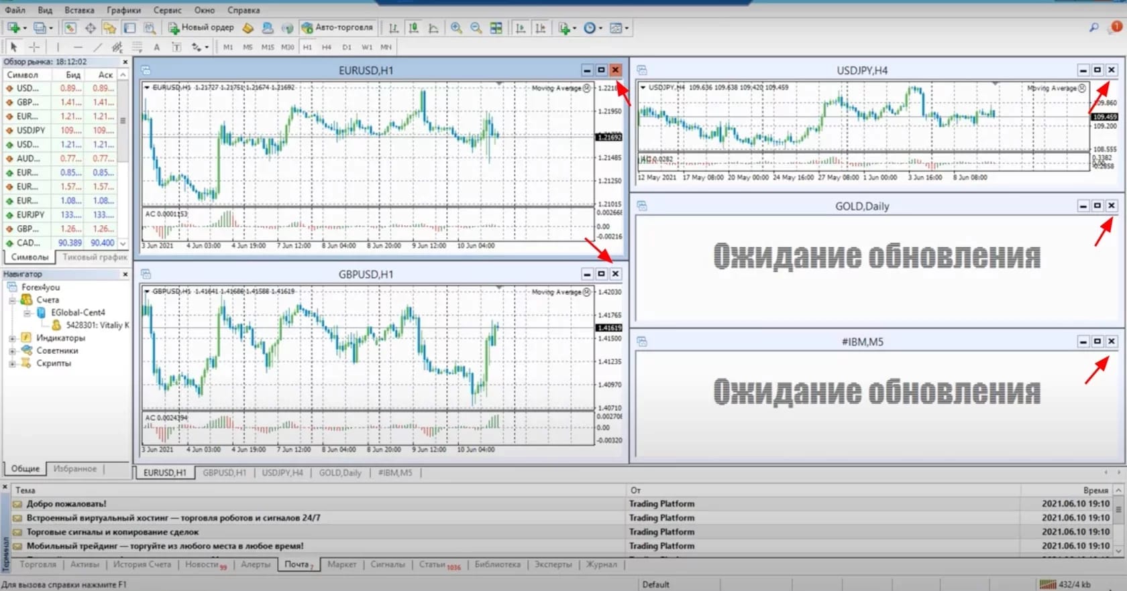
Task: Click the Новый ордер button
Action: (x=201, y=27)
